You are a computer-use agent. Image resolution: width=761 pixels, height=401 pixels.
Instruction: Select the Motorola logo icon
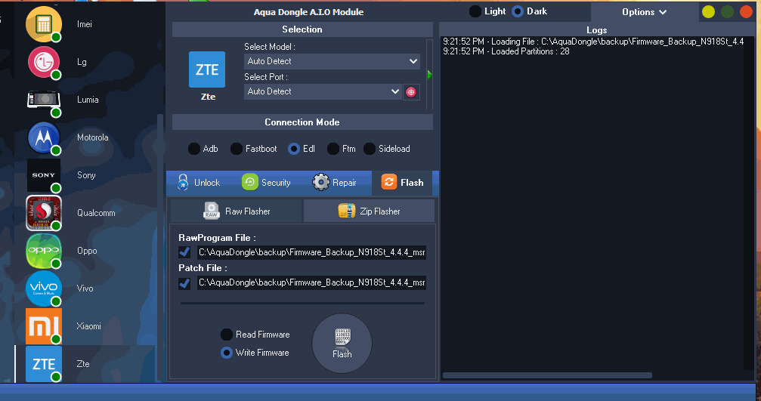coord(44,137)
